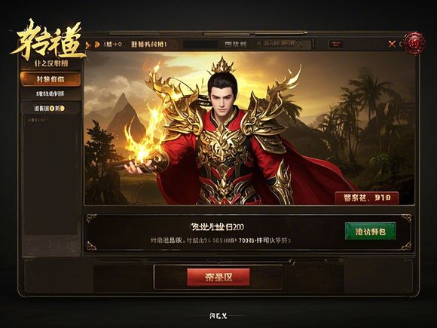Click the empty list panel in left sidebar
The image size is (437, 328).
click(50, 175)
